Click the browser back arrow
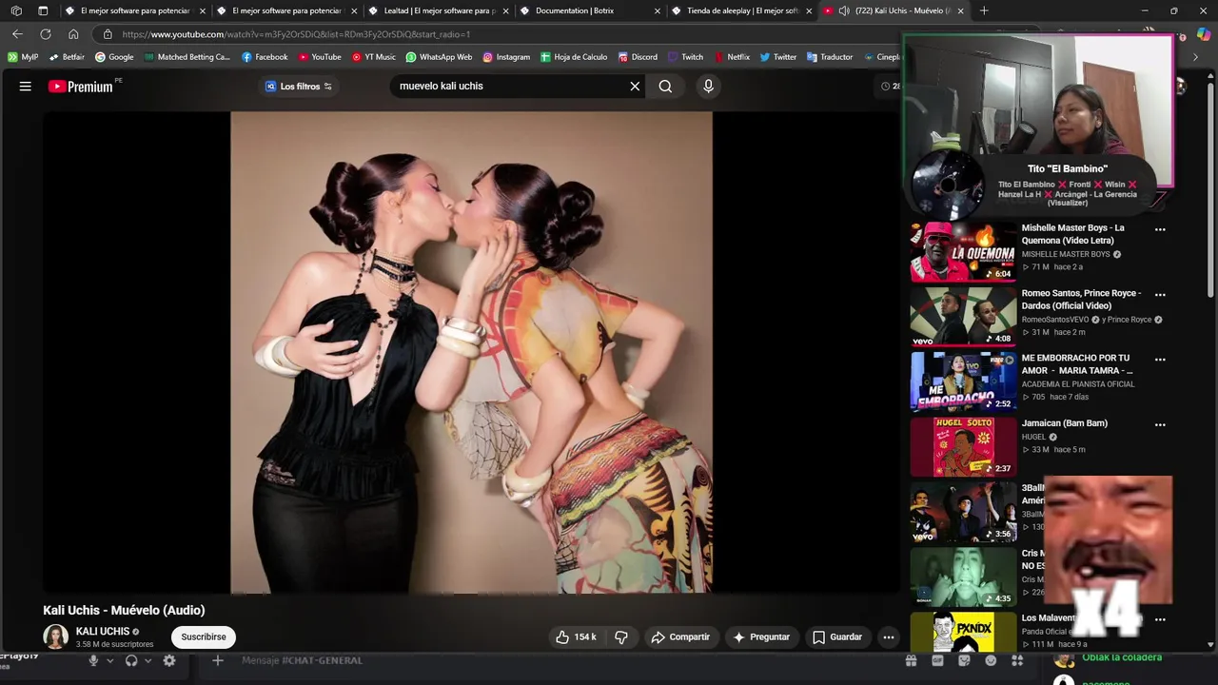1218x685 pixels. 17,34
